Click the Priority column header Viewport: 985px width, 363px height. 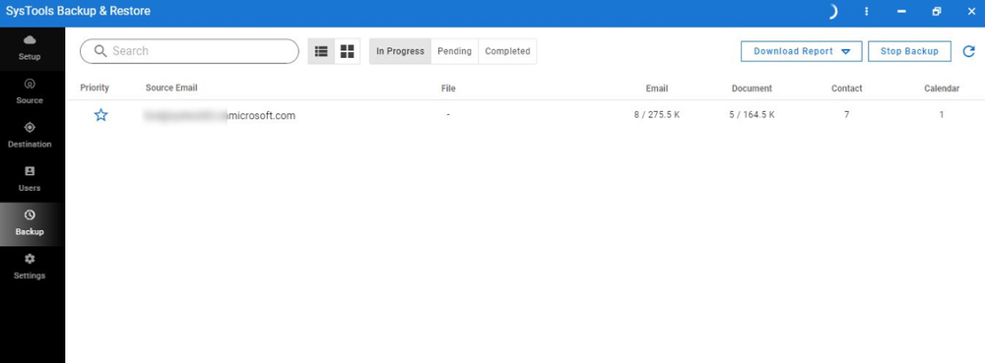tap(95, 89)
